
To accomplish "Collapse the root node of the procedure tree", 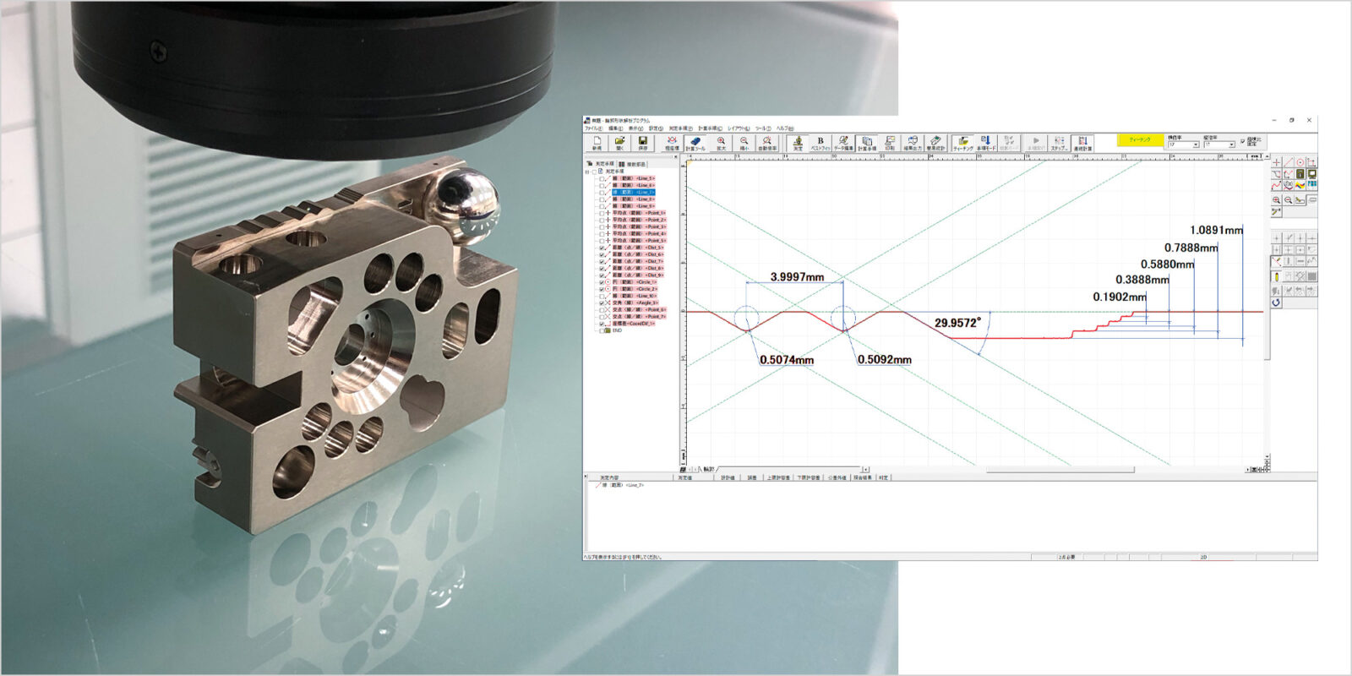I will 587,172.
